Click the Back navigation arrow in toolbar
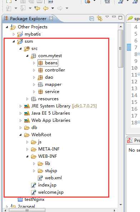 pos(46,8)
